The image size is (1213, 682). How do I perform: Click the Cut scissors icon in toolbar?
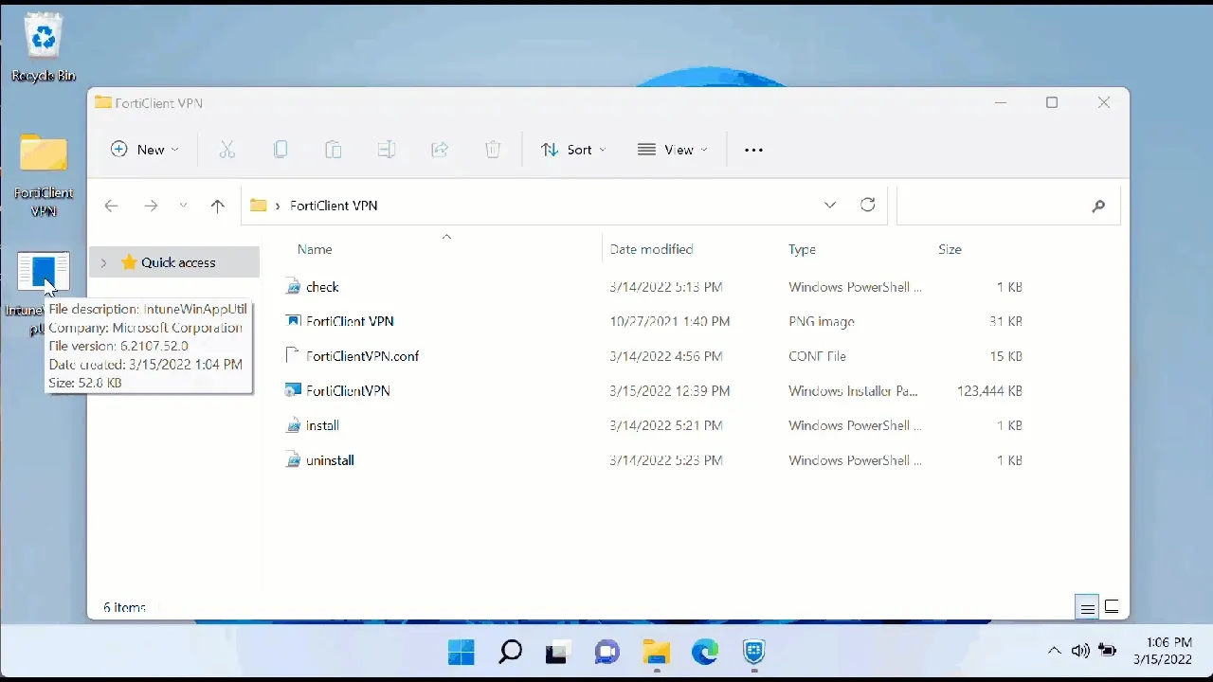pyautogui.click(x=226, y=150)
